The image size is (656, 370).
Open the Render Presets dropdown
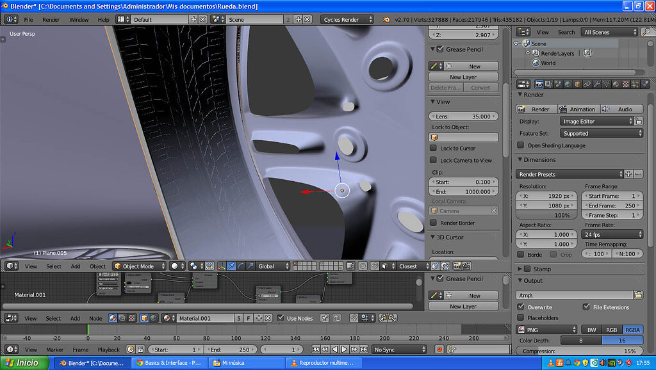(x=570, y=174)
